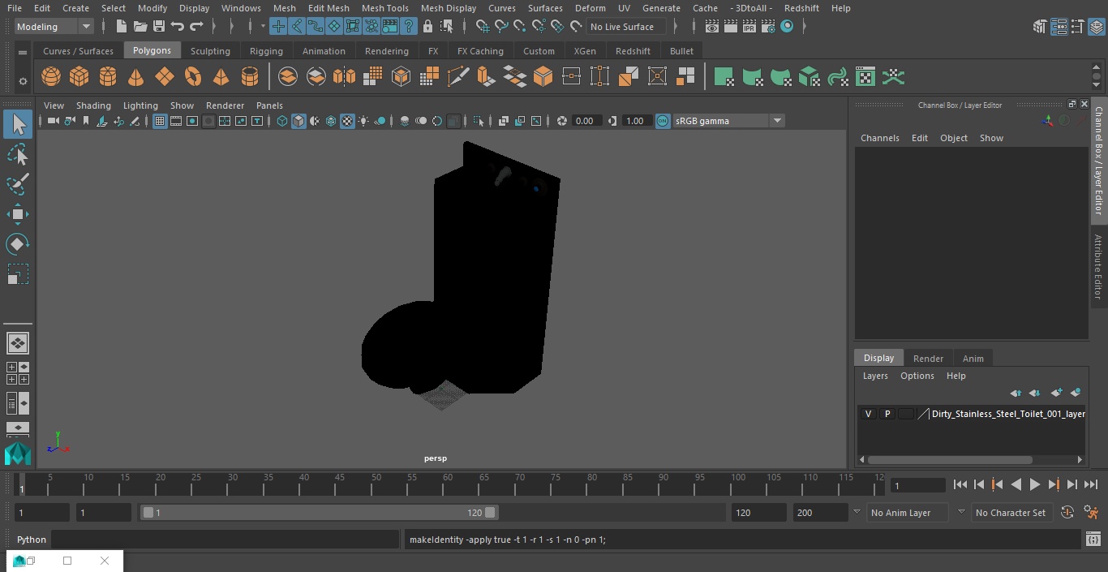Create a polygon pyramid from the shelf
This screenshot has width=1108, height=572.
[x=221, y=77]
